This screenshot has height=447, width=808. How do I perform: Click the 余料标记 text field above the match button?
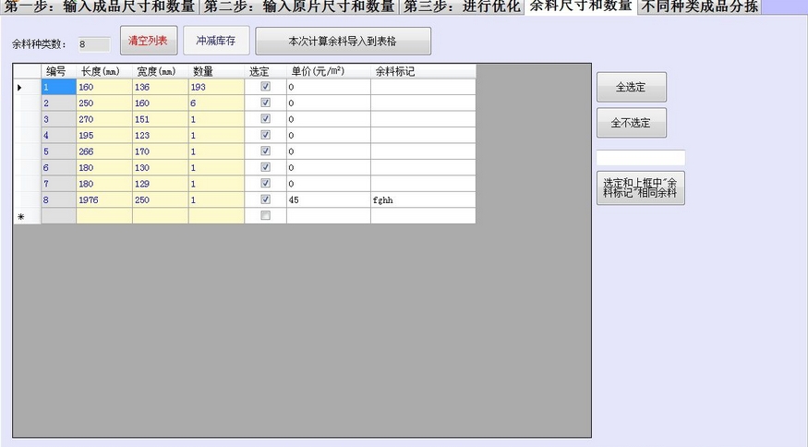640,158
